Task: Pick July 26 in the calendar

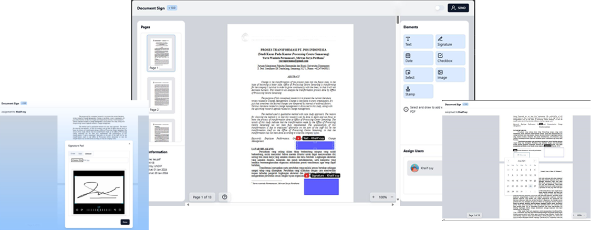Action: (530, 186)
